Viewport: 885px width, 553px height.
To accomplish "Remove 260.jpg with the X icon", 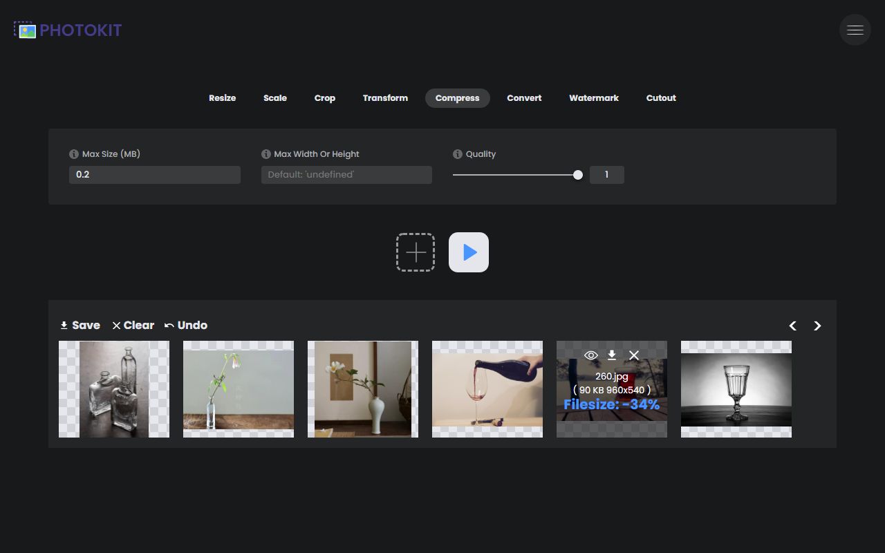I will tap(634, 355).
